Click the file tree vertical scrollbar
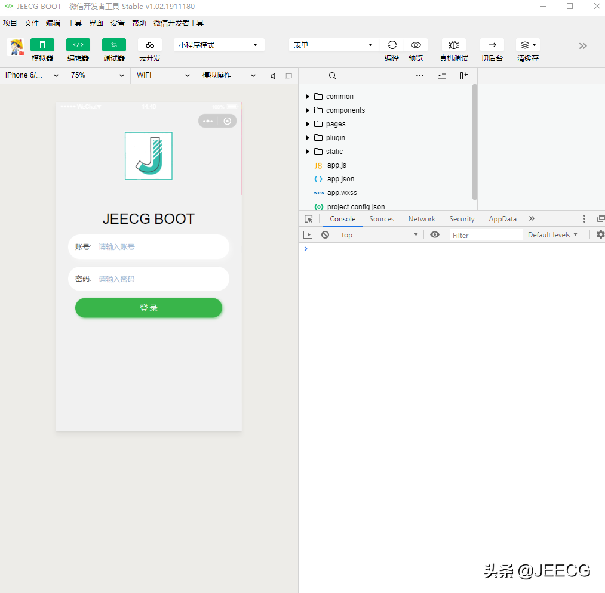Viewport: 605px width, 593px height. tap(475, 142)
